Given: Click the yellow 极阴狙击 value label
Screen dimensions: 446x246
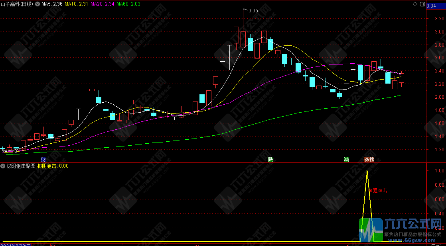Looking at the screenshot, I should (53, 166).
